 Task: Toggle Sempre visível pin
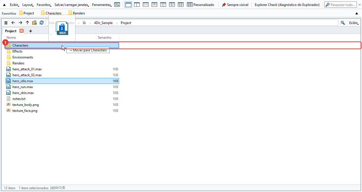click(235, 5)
